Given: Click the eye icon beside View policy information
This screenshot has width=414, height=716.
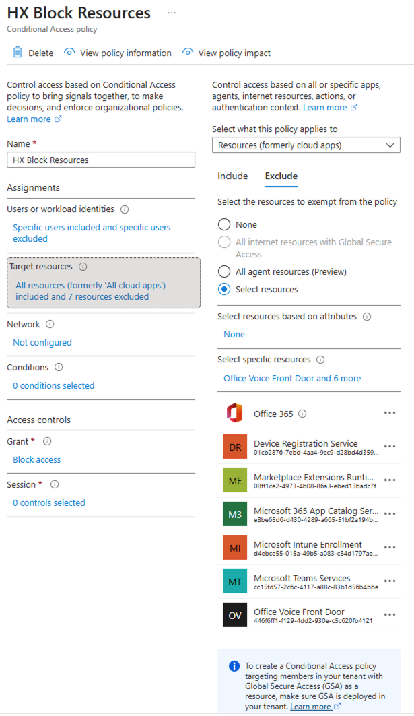Looking at the screenshot, I should 69,52.
